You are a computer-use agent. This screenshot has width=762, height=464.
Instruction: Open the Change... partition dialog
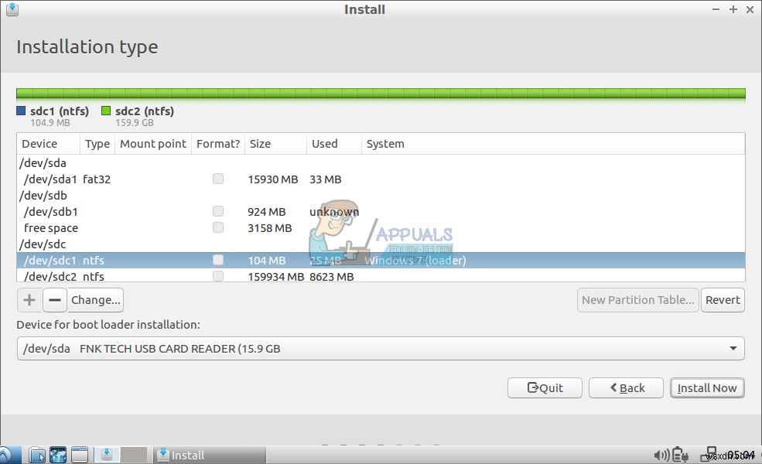point(95,300)
